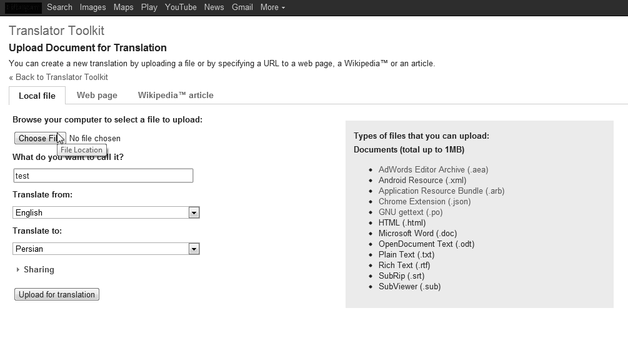Click the Translator Toolkit heading
The height and width of the screenshot is (363, 628).
click(x=56, y=31)
